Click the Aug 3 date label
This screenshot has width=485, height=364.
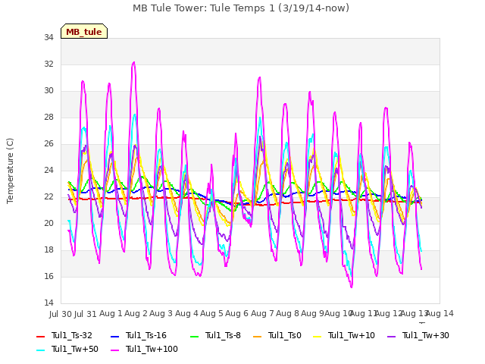pos(161,314)
